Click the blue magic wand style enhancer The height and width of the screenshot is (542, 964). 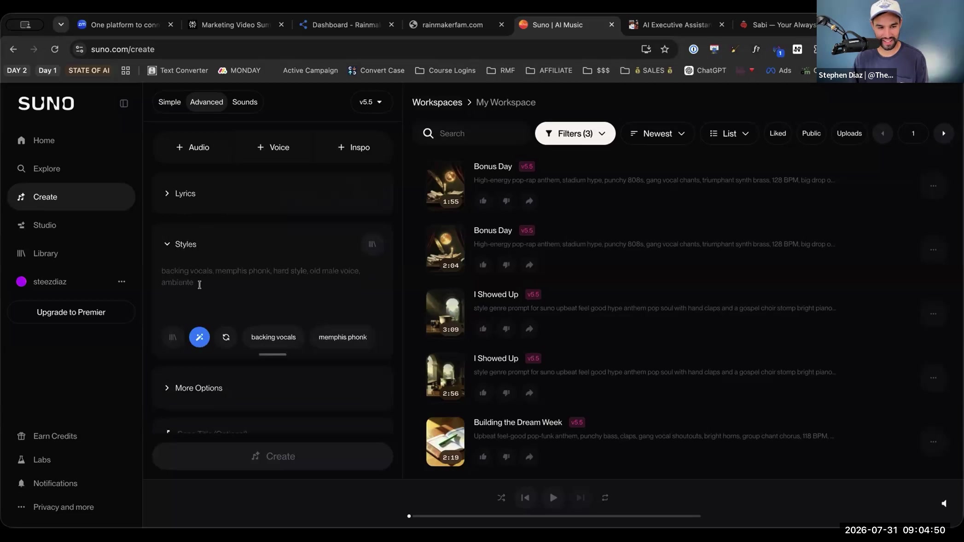click(199, 337)
